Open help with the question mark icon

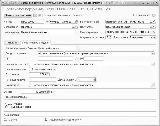[154, 15]
